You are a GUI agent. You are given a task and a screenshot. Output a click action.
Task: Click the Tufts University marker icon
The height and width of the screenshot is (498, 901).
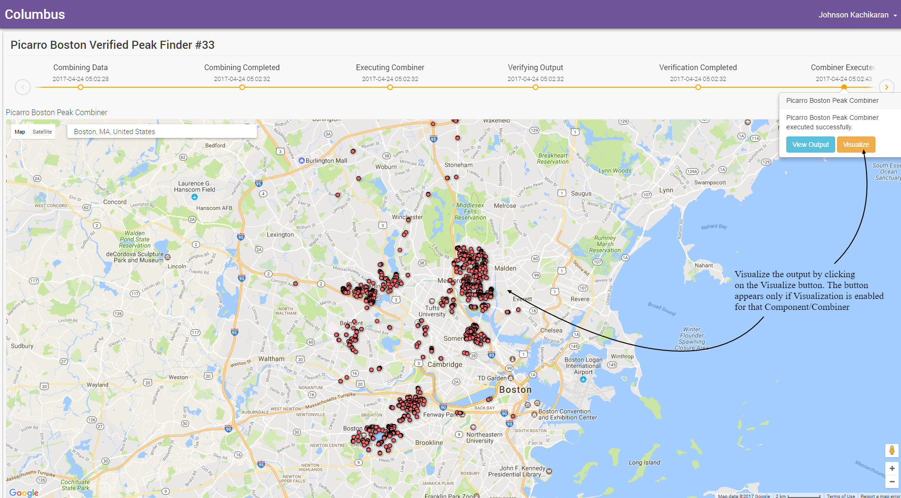click(x=431, y=301)
